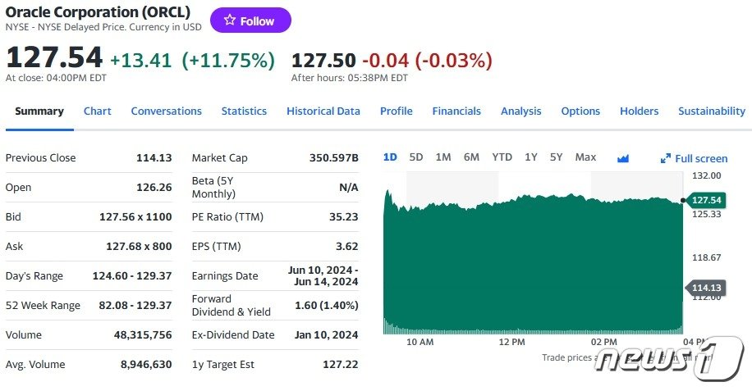This screenshot has height=391, width=752.
Task: Open the Financials tab
Action: [456, 111]
